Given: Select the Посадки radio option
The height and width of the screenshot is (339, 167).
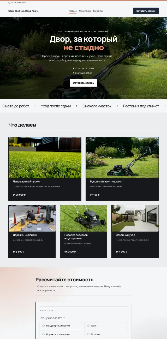Looking at the screenshot, I should (x=106, y=334).
